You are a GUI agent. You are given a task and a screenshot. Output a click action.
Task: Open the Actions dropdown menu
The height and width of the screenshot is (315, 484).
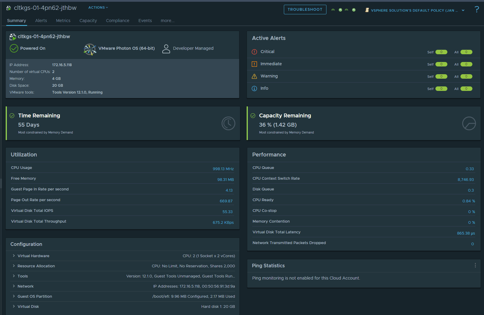98,7
